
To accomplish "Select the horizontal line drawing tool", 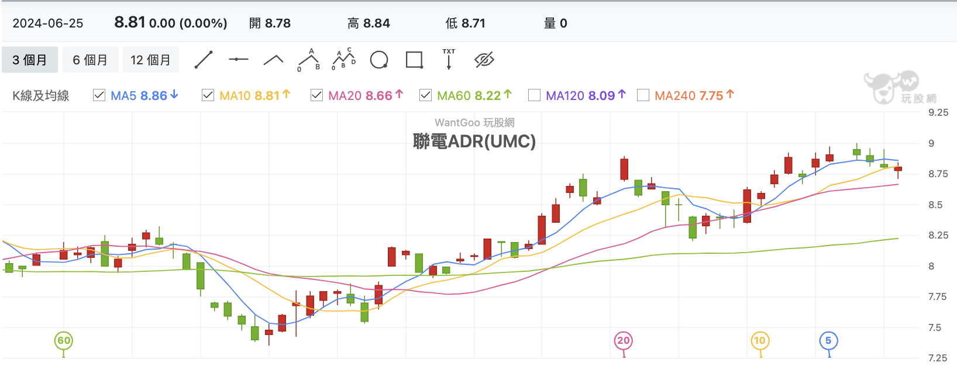I will (238, 60).
